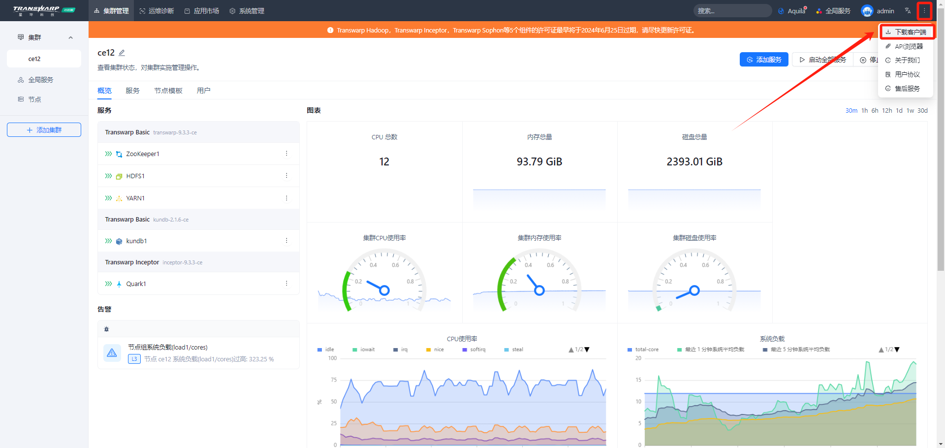Collapse the 集群 sidebar section

[71, 37]
